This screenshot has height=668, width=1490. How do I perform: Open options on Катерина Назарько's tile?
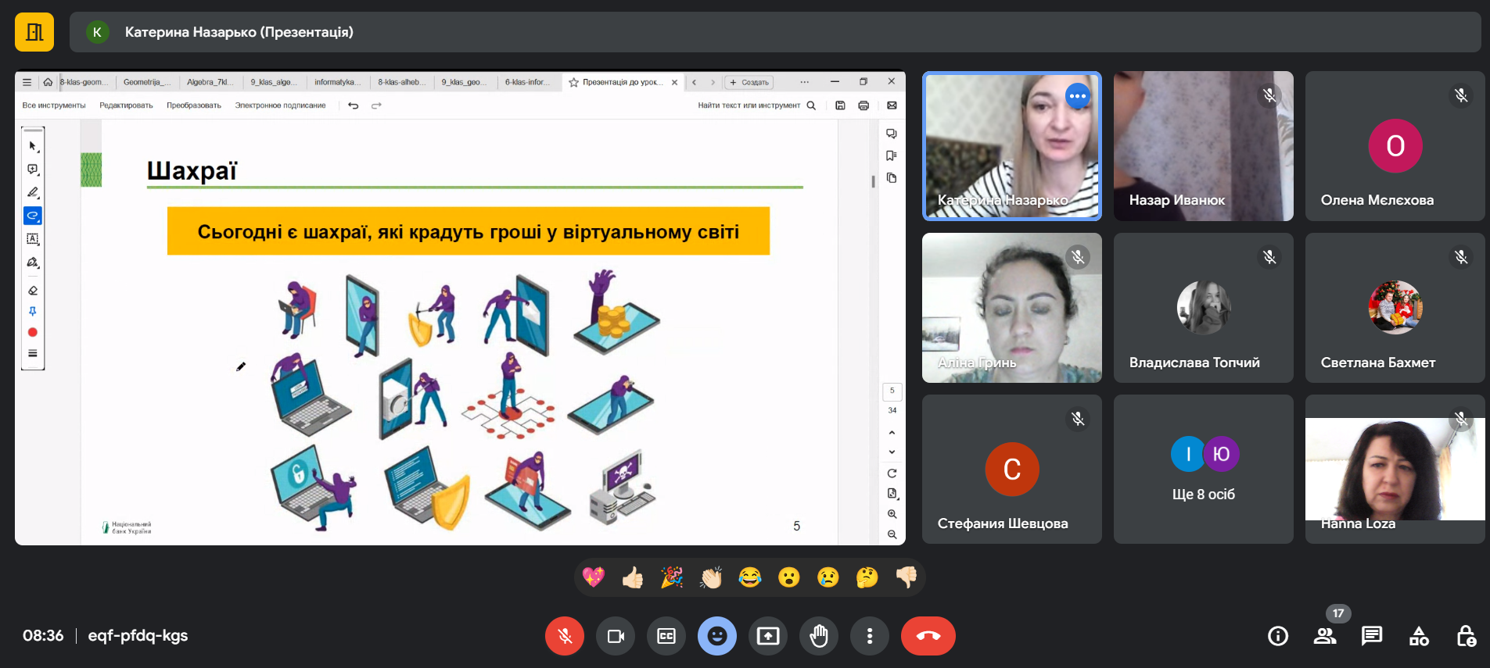[1077, 96]
